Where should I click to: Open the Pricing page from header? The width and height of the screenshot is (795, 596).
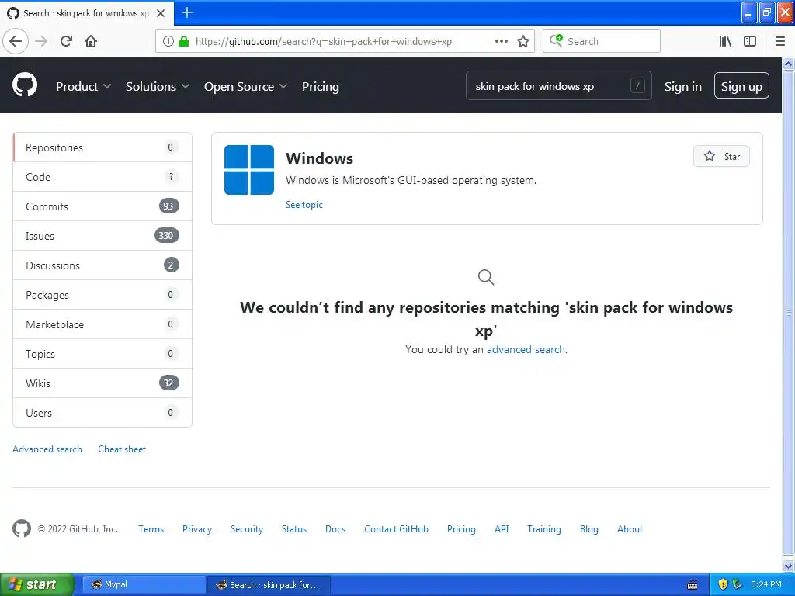[x=321, y=87]
